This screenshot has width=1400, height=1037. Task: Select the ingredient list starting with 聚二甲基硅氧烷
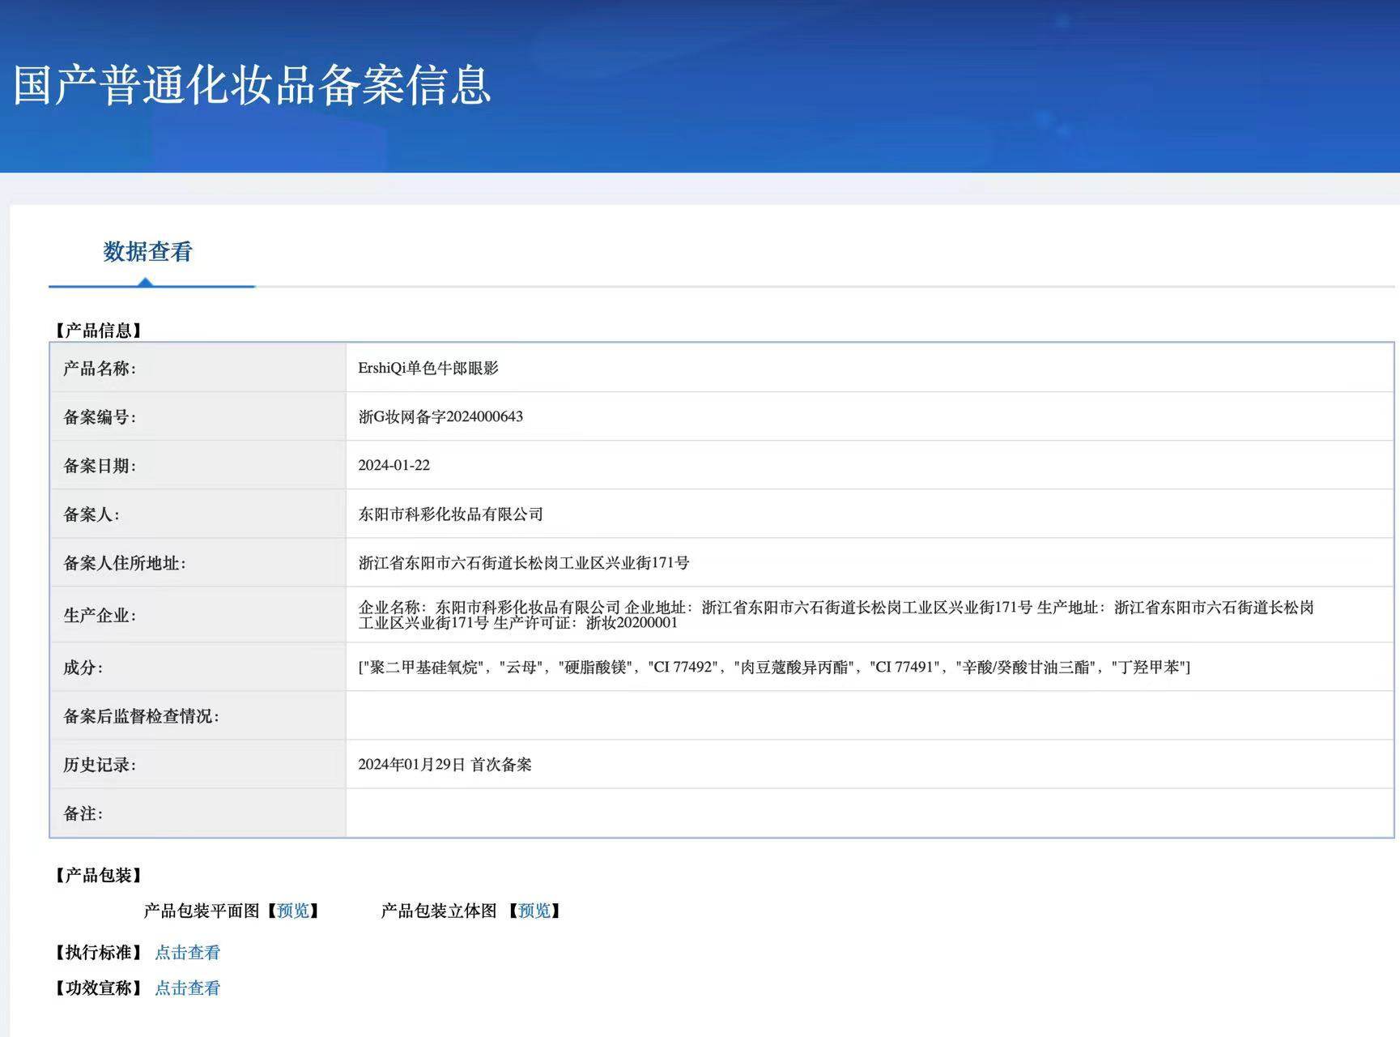click(x=774, y=667)
